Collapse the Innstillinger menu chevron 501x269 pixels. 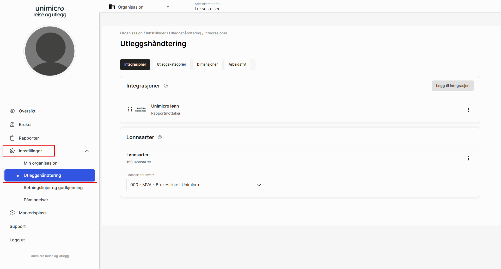87,151
